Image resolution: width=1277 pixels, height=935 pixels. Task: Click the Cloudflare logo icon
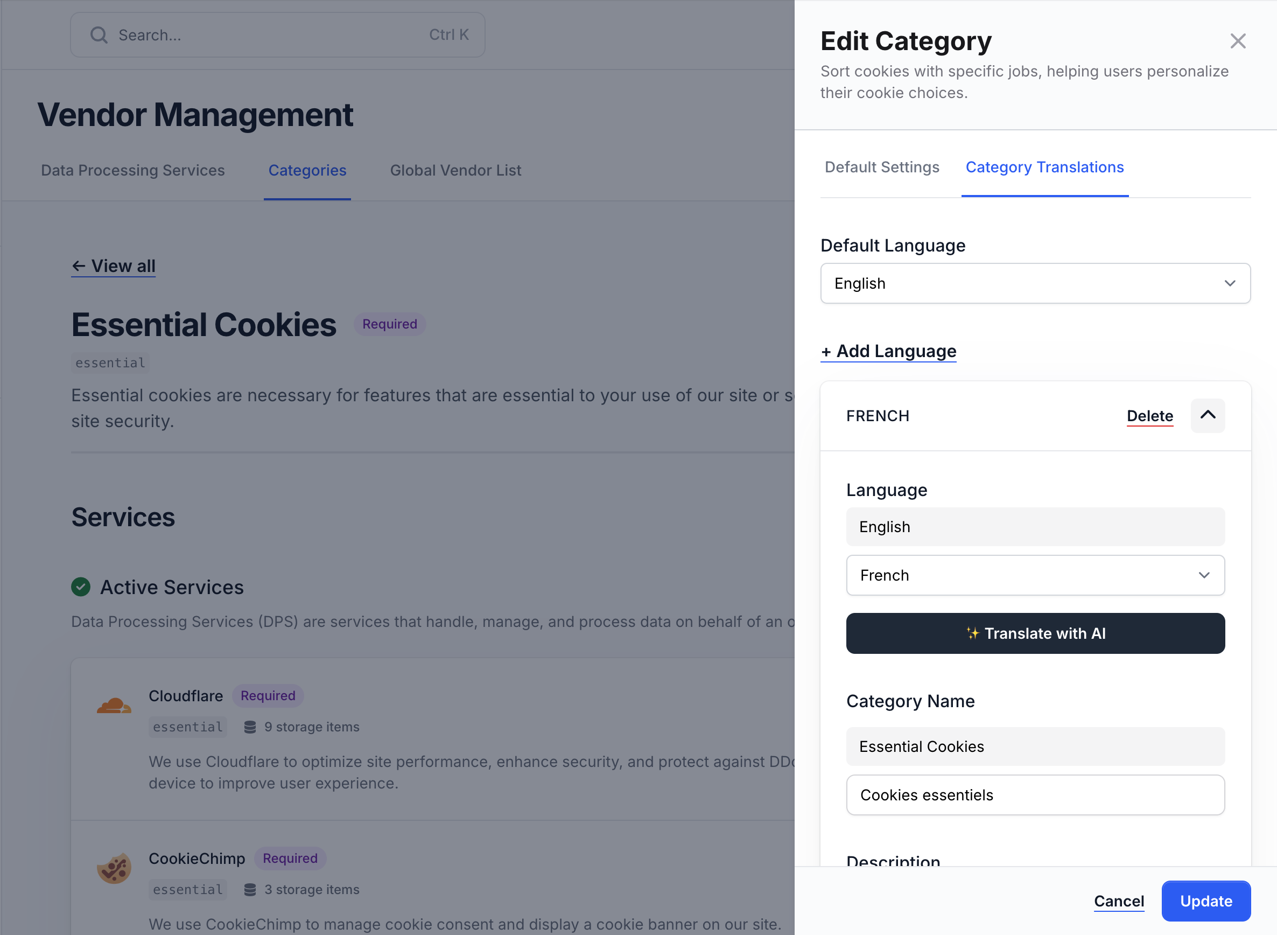pos(114,705)
